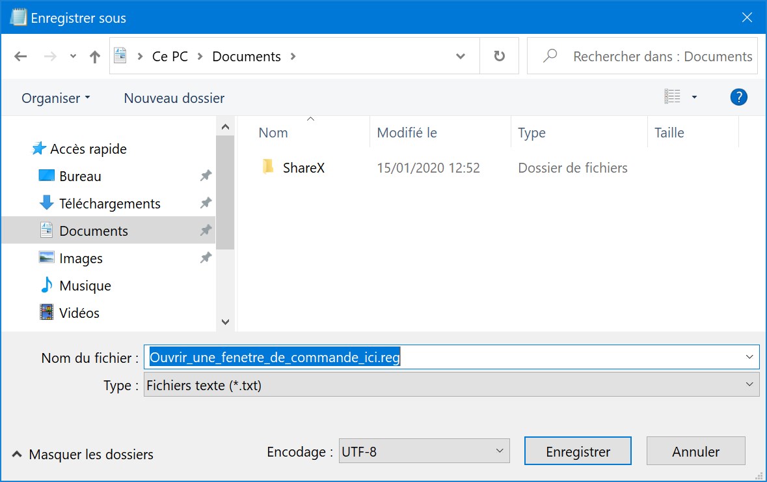The image size is (767, 482).
Task: Open Bureau in the navigation pane
Action: click(80, 177)
